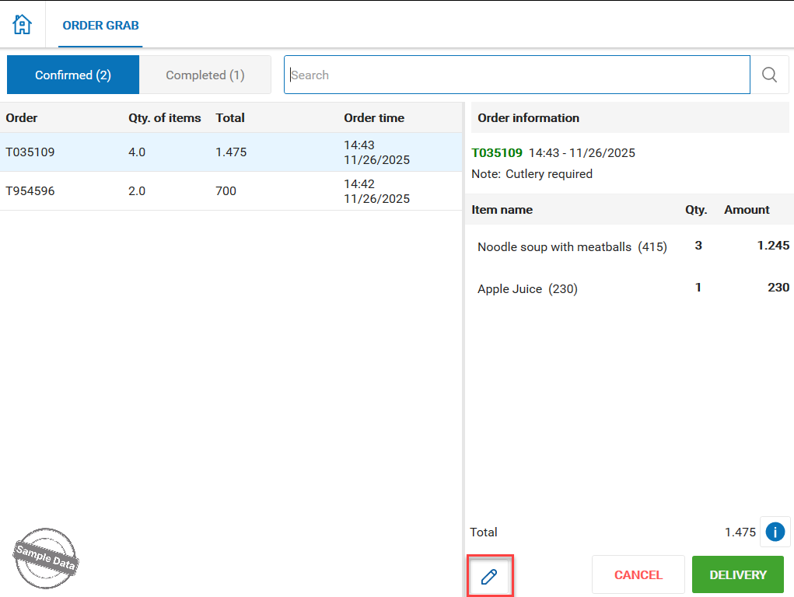Select order row T035109

(231, 152)
